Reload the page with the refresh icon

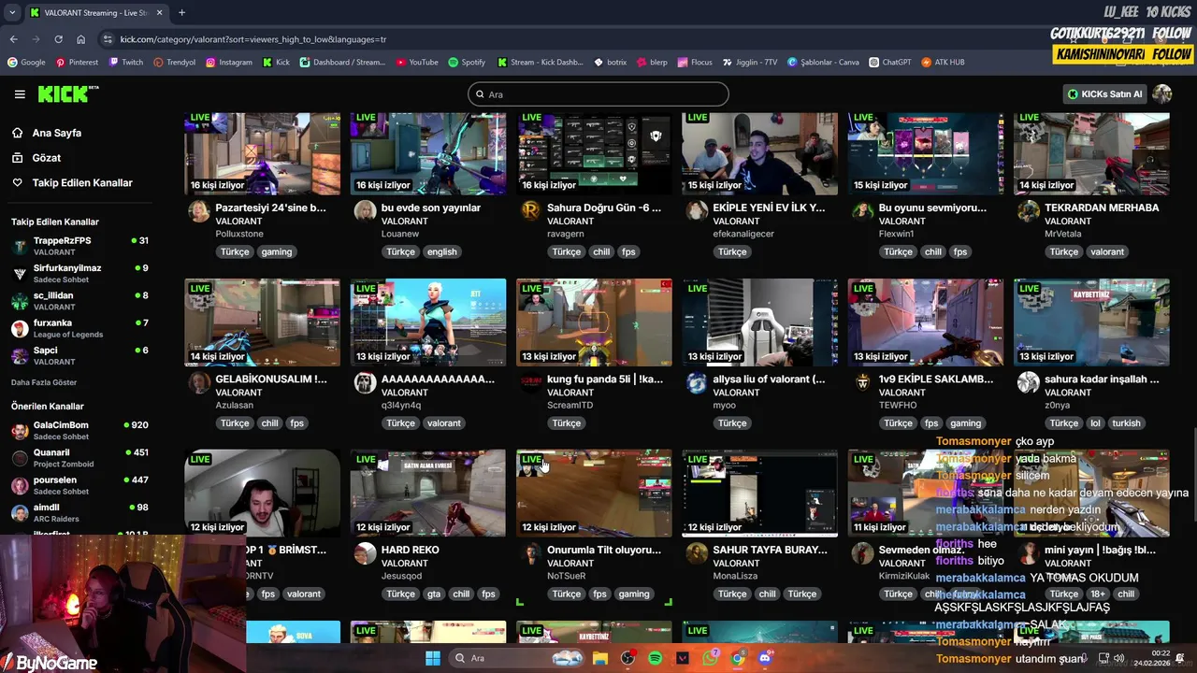[58, 39]
